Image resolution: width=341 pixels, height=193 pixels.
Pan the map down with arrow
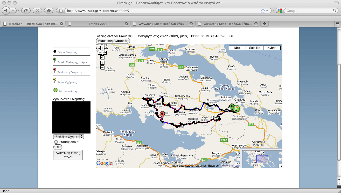[x=102, y=57]
